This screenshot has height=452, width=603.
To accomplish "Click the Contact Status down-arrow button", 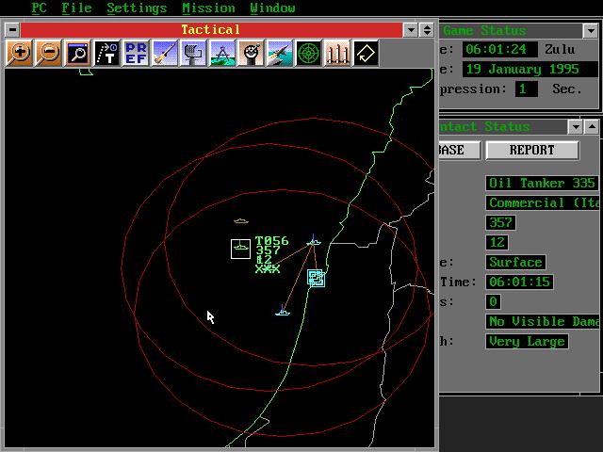I will [576, 127].
